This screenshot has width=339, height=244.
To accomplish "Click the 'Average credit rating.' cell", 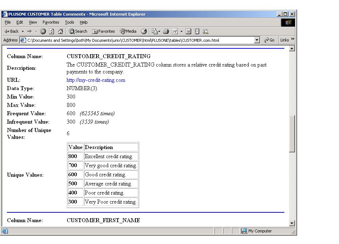I will tap(111, 184).
